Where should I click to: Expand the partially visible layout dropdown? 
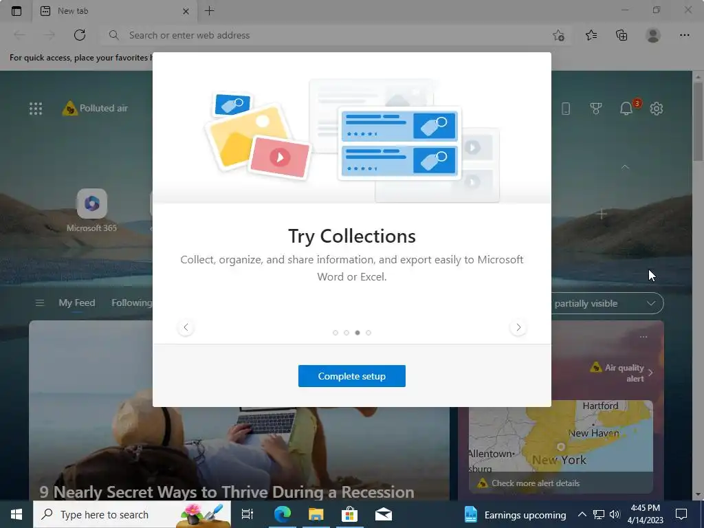click(607, 303)
